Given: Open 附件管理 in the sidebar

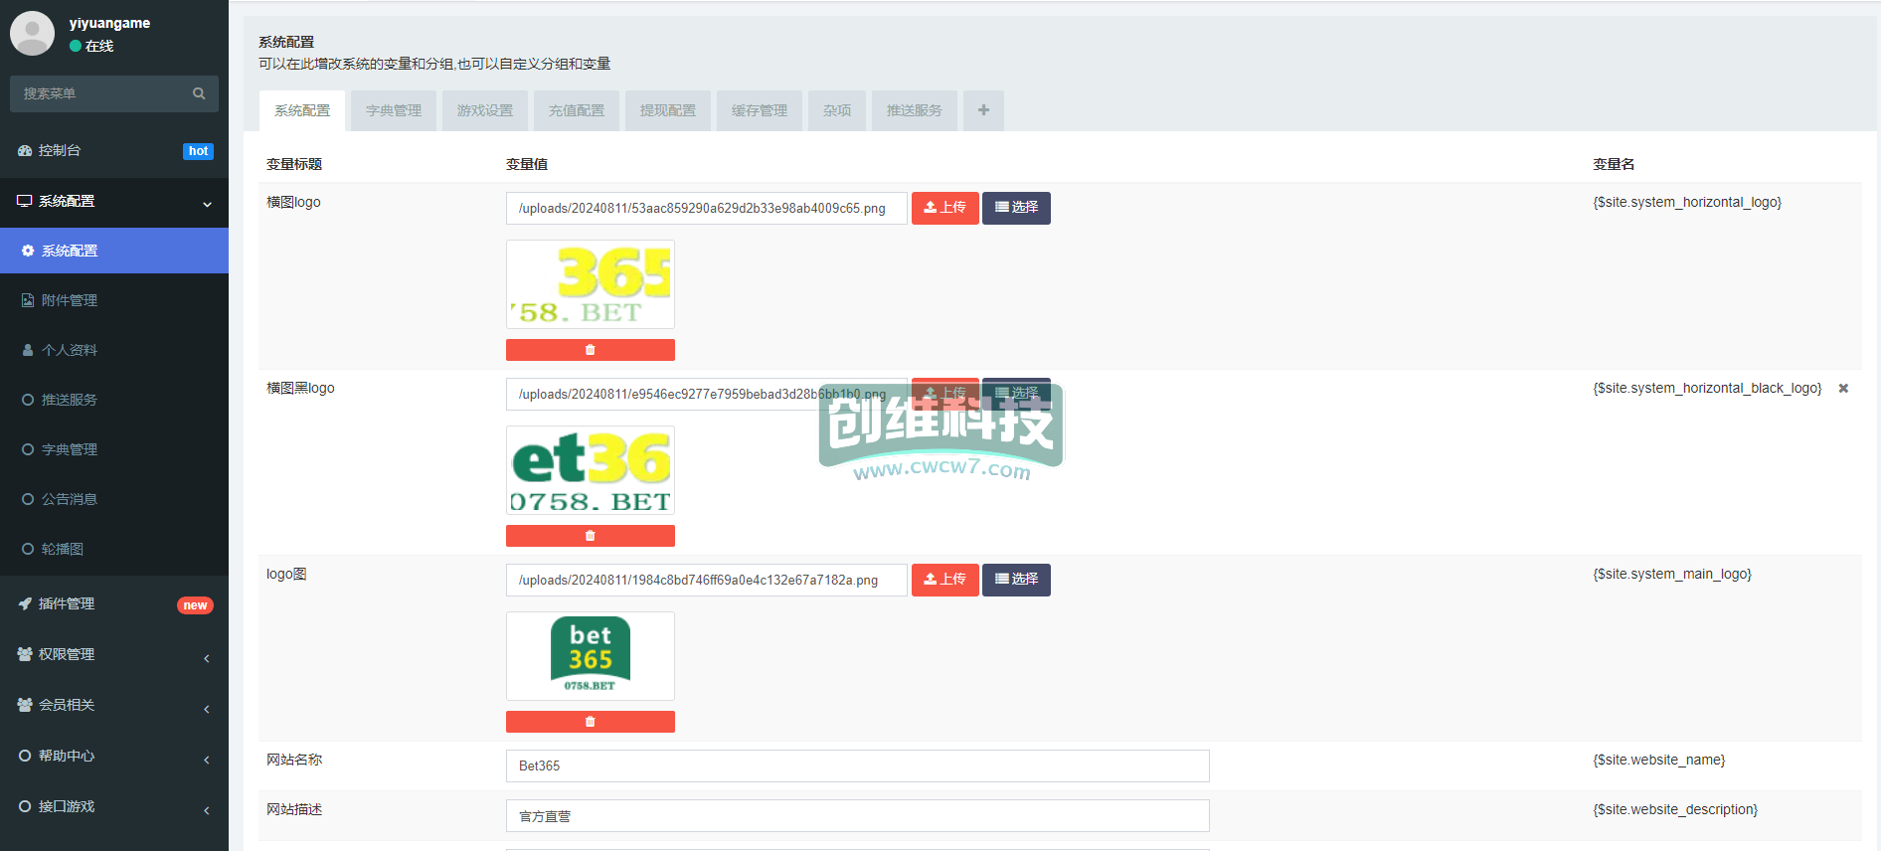Looking at the screenshot, I should 114,300.
